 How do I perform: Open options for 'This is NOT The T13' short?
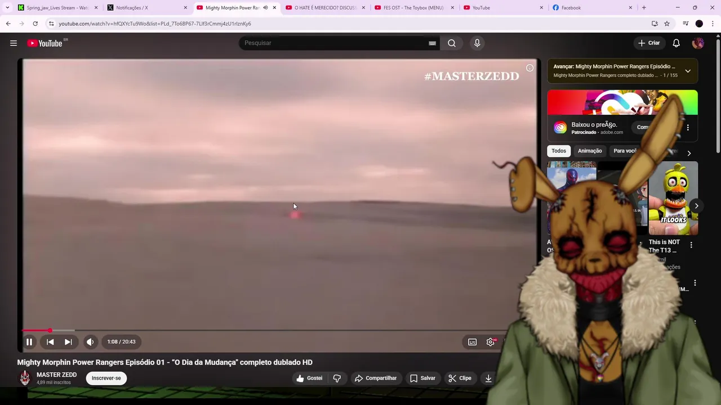coord(691,245)
